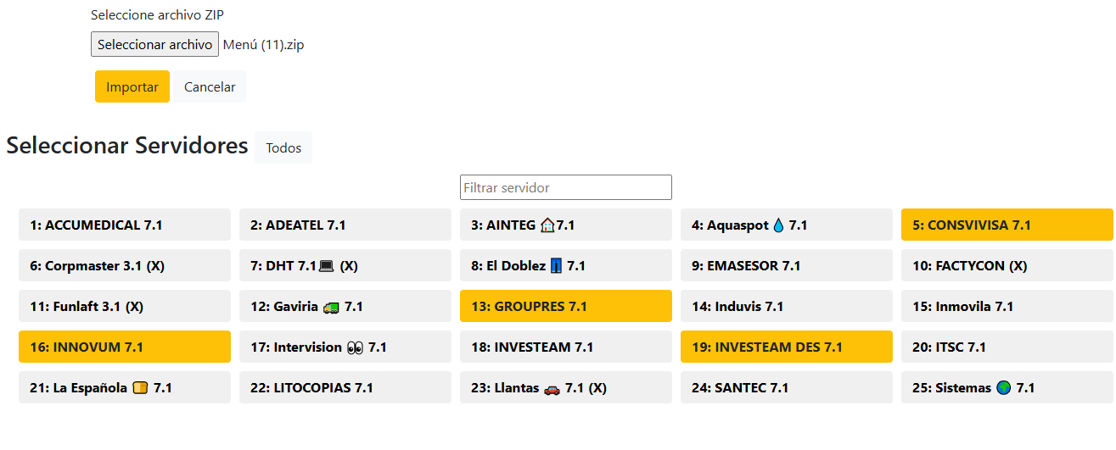The height and width of the screenshot is (450, 1116).
Task: Open the Seleccionar archivo file chooser
Action: 154,44
